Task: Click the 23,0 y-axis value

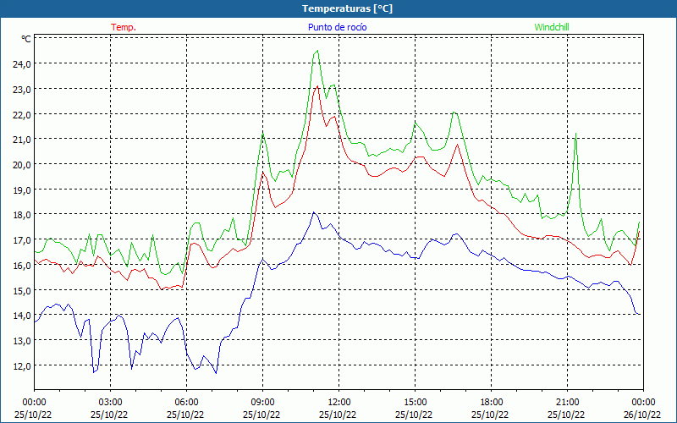Action: pyautogui.click(x=22, y=90)
